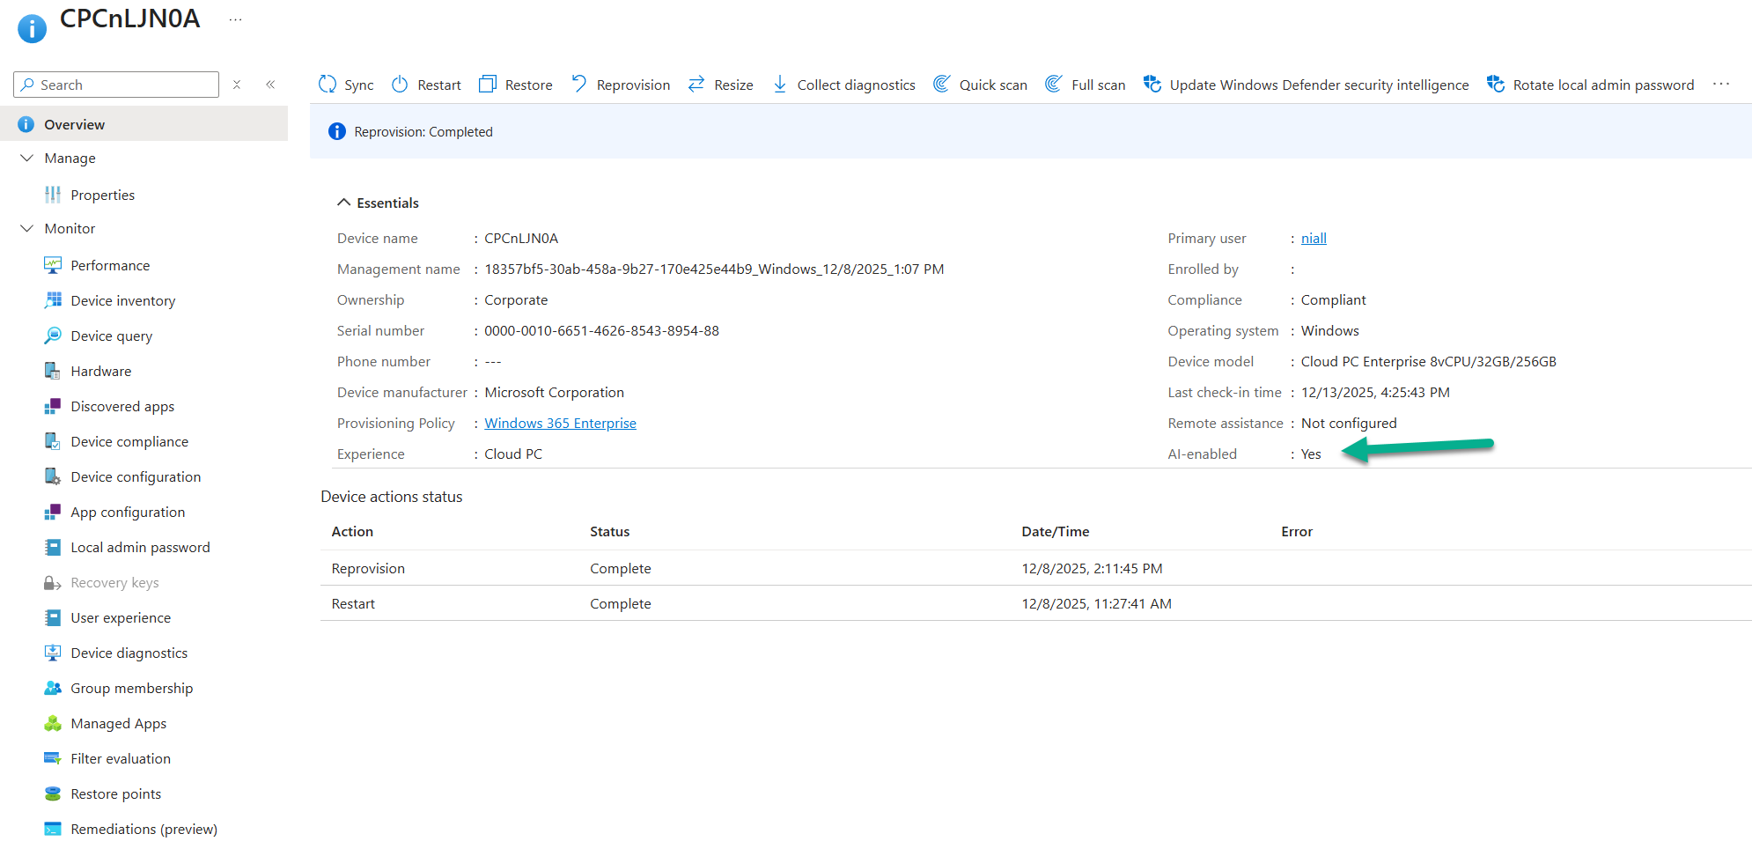
Task: Open primary user niall link
Action: coord(1314,239)
